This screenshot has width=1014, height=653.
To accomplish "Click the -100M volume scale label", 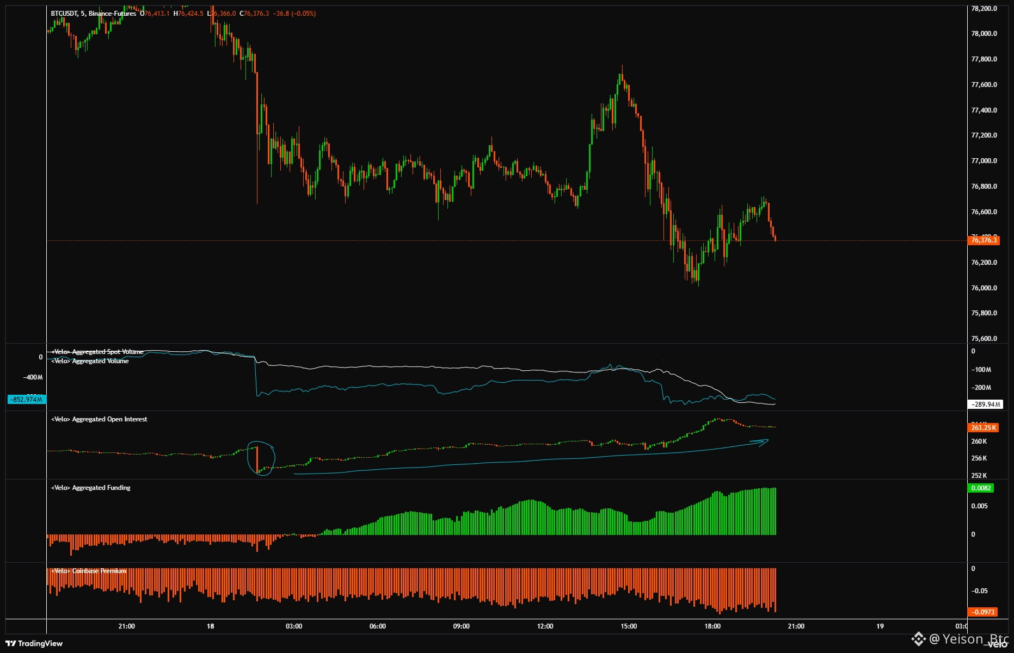I will [981, 370].
